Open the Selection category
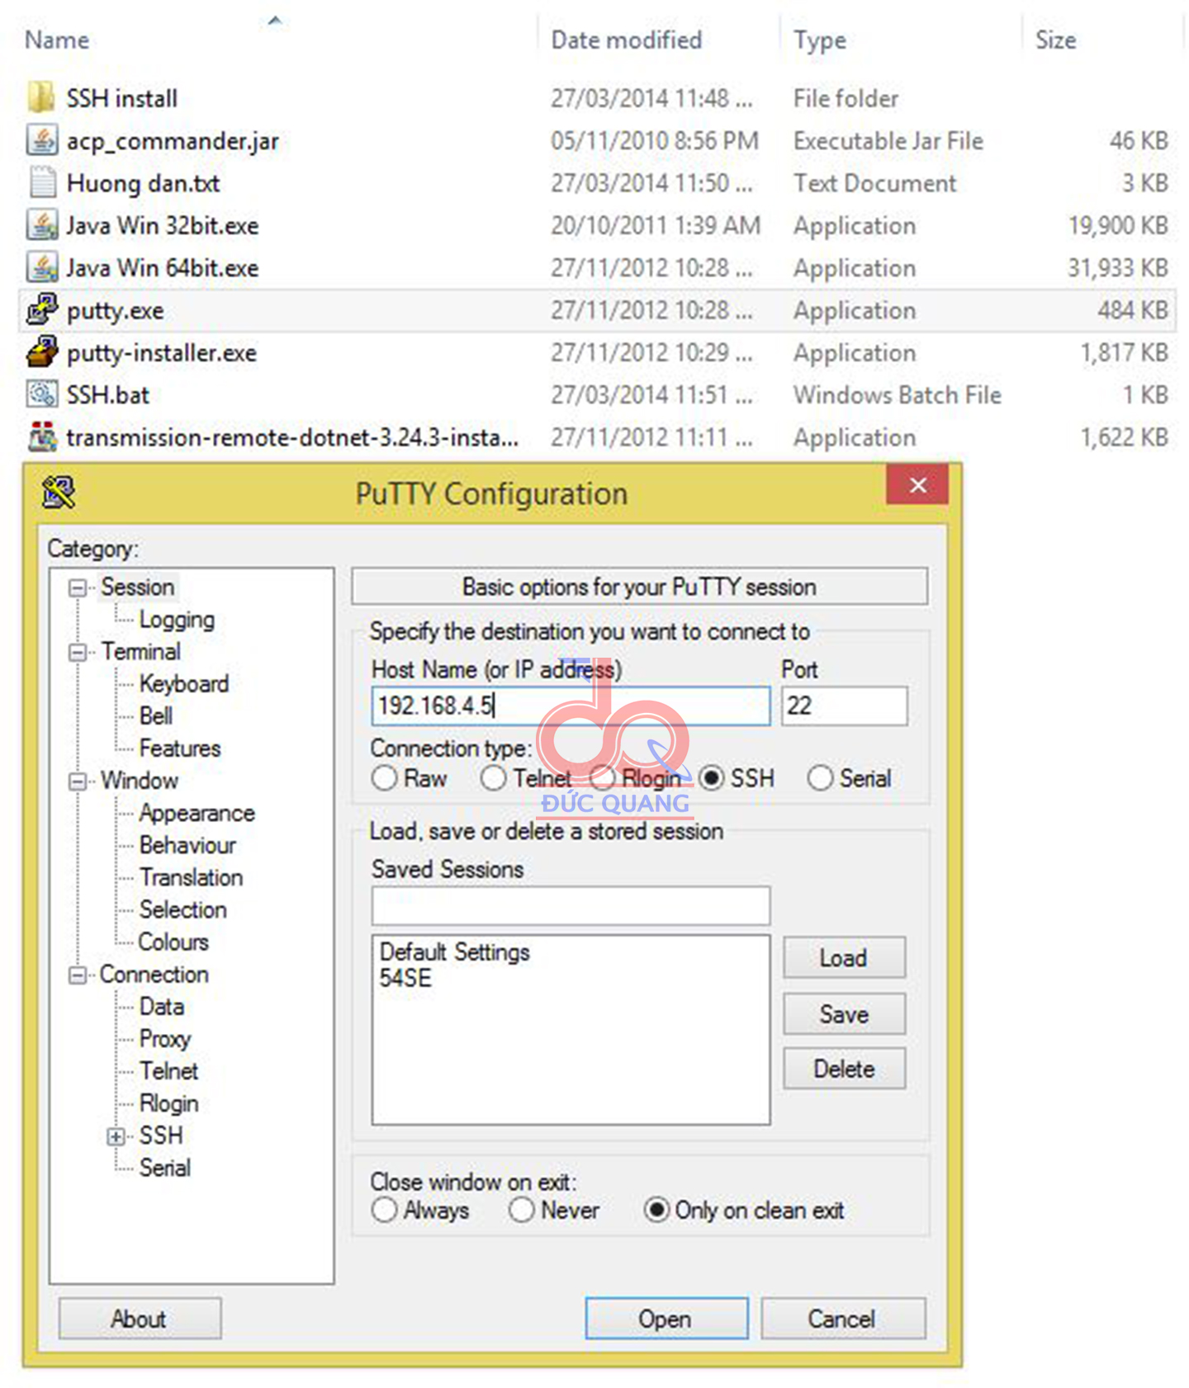Image resolution: width=1189 pixels, height=1388 pixels. [x=182, y=909]
